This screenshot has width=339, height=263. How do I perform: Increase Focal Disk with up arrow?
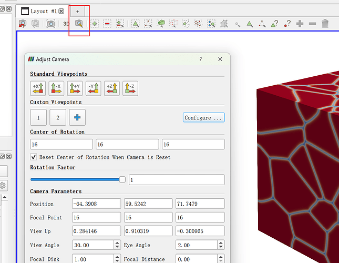pos(117,257)
